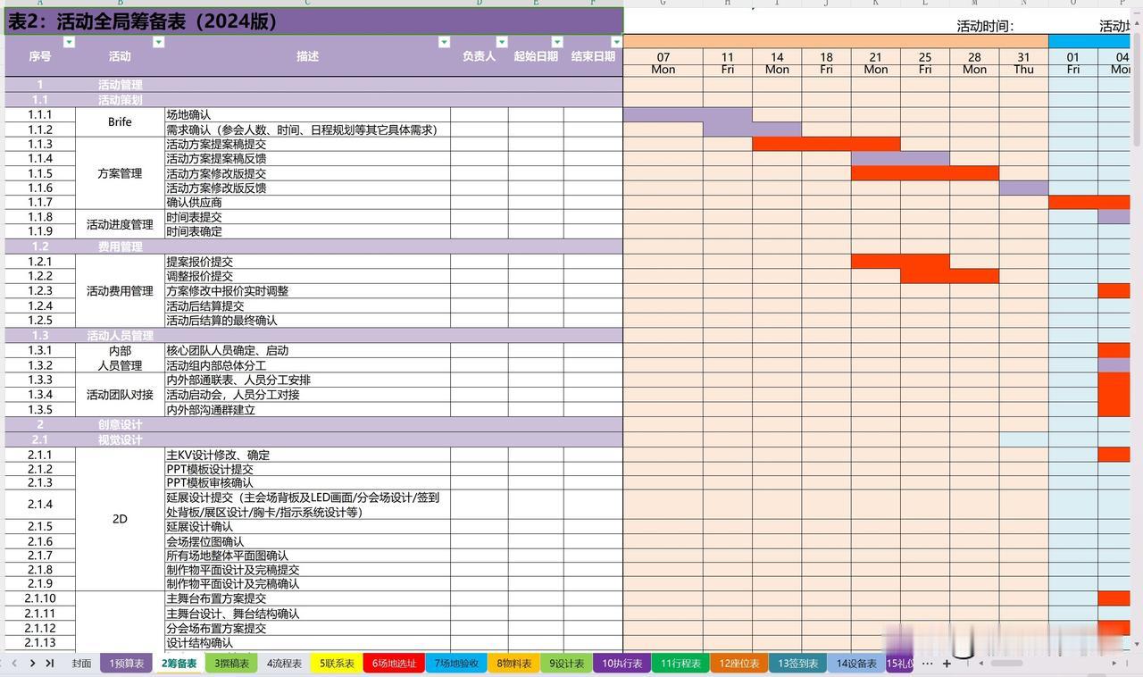Switch to the 13签到表 sheet tab
Image resolution: width=1143 pixels, height=677 pixels.
pos(797,664)
